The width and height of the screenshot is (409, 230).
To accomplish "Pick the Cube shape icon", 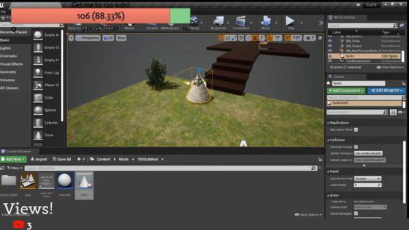I will 38,98.
